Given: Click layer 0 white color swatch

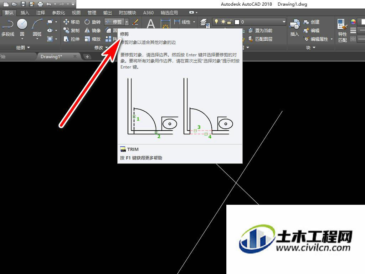Looking at the screenshot, I should (237, 22).
